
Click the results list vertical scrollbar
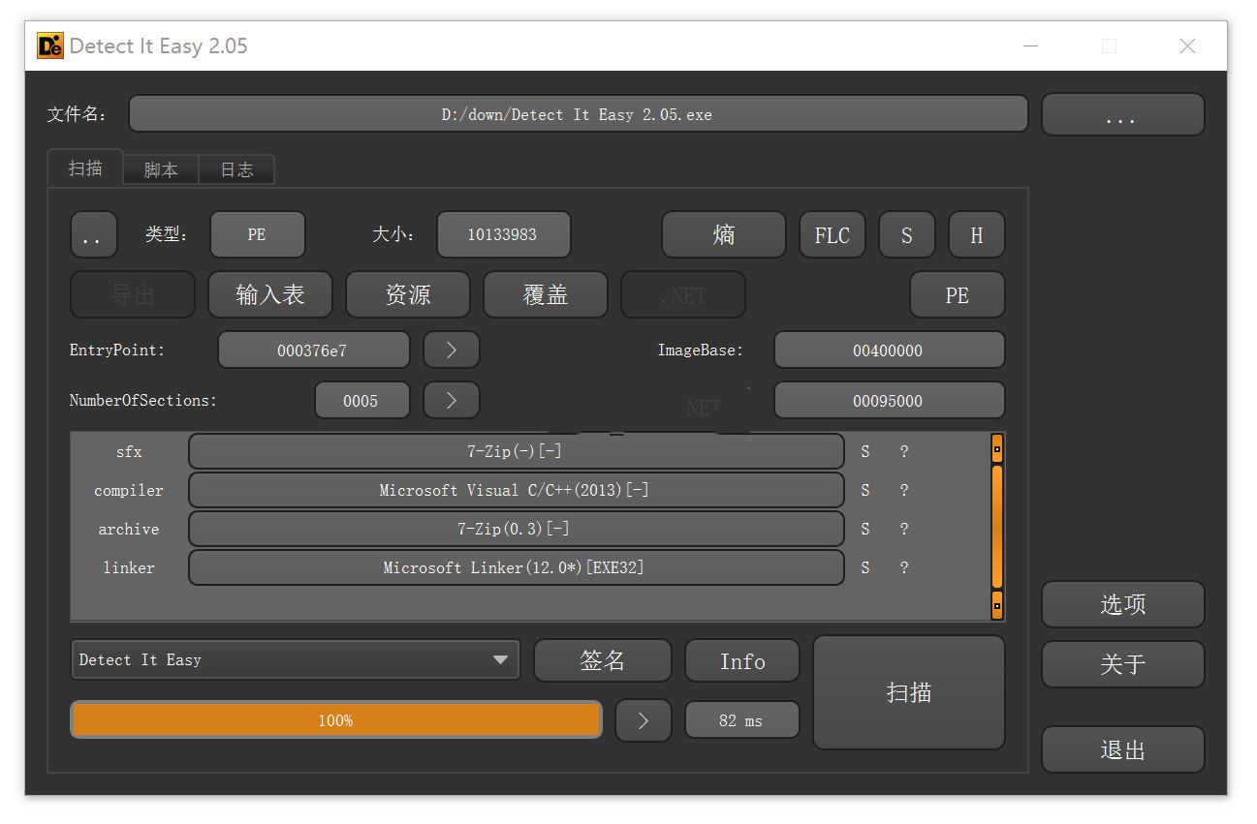(x=996, y=526)
